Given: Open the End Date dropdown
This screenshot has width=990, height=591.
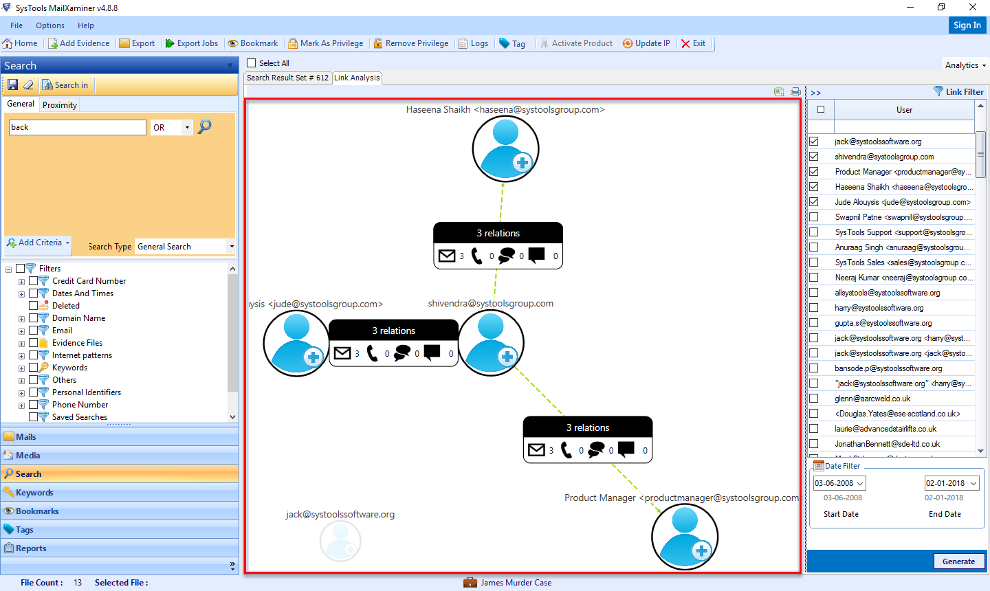Looking at the screenshot, I should (973, 483).
